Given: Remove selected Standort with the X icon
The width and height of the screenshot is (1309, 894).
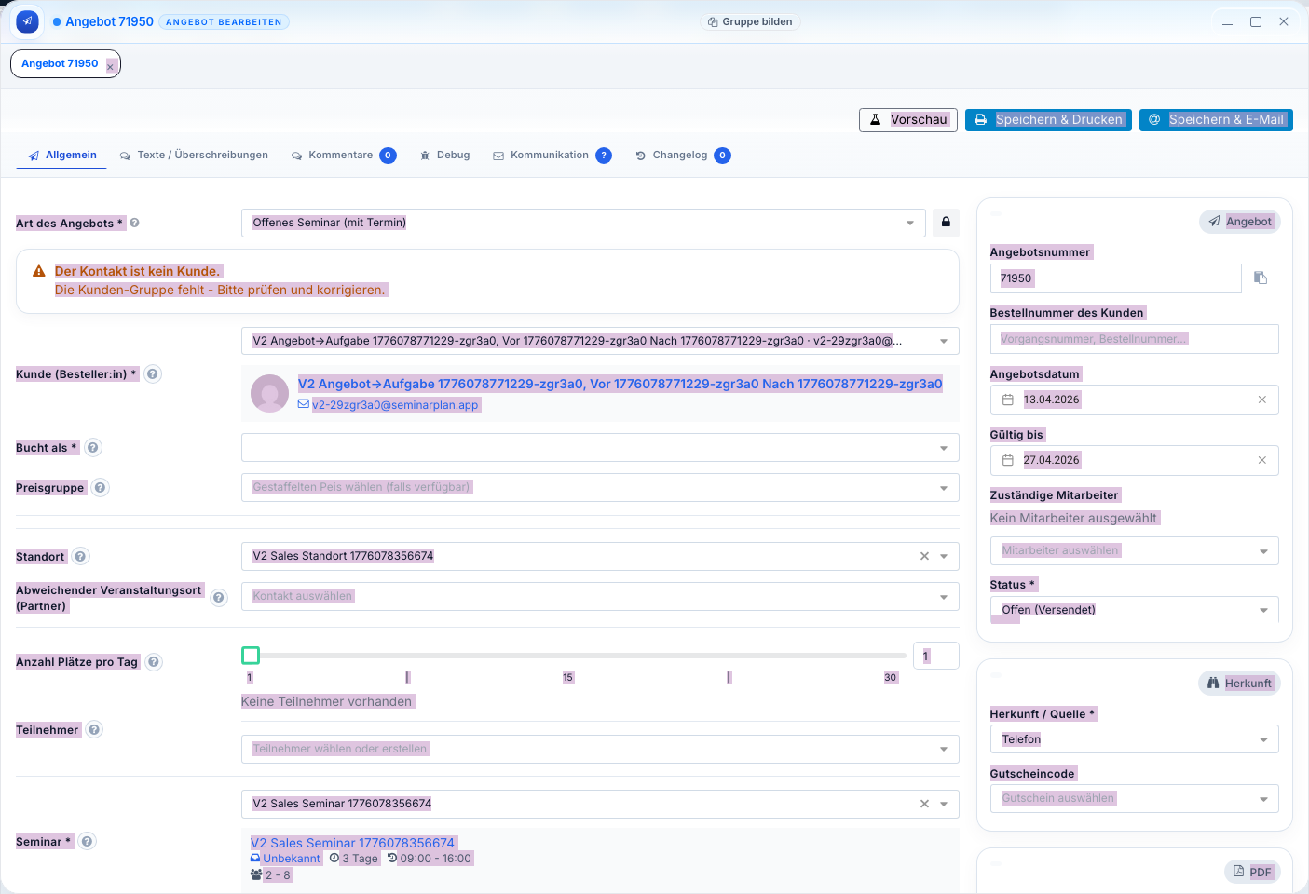Looking at the screenshot, I should pos(924,556).
